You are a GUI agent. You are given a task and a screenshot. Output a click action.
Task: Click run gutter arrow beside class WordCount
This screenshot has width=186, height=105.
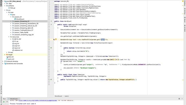coord(51,21)
